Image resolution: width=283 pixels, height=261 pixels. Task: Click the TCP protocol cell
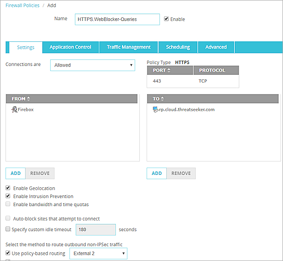(x=203, y=81)
